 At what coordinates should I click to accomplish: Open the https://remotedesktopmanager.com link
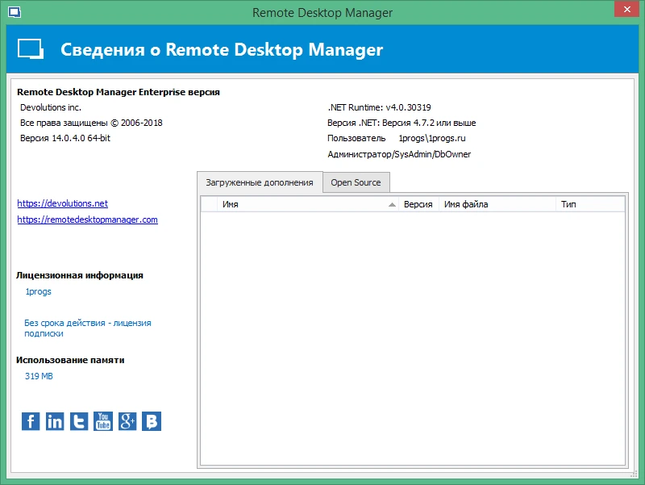point(87,220)
